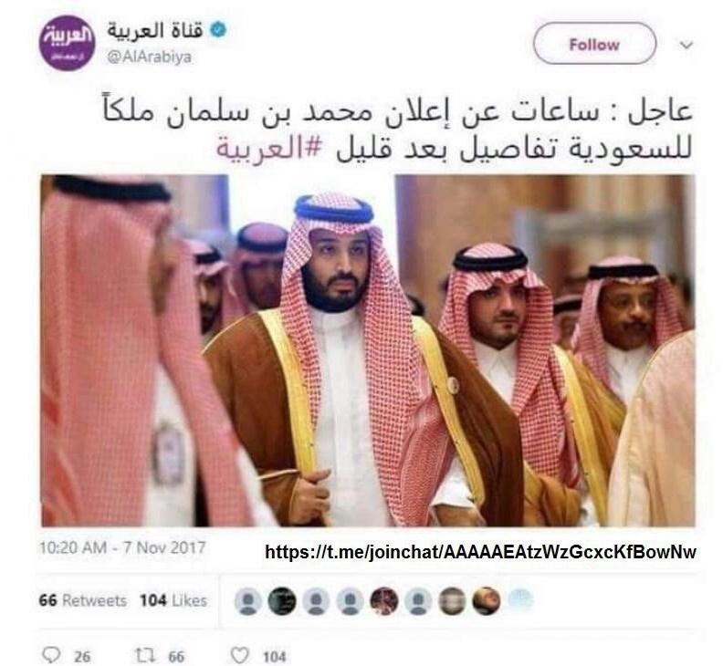The image size is (723, 666).
Task: Click the Follow button
Action: click(594, 43)
